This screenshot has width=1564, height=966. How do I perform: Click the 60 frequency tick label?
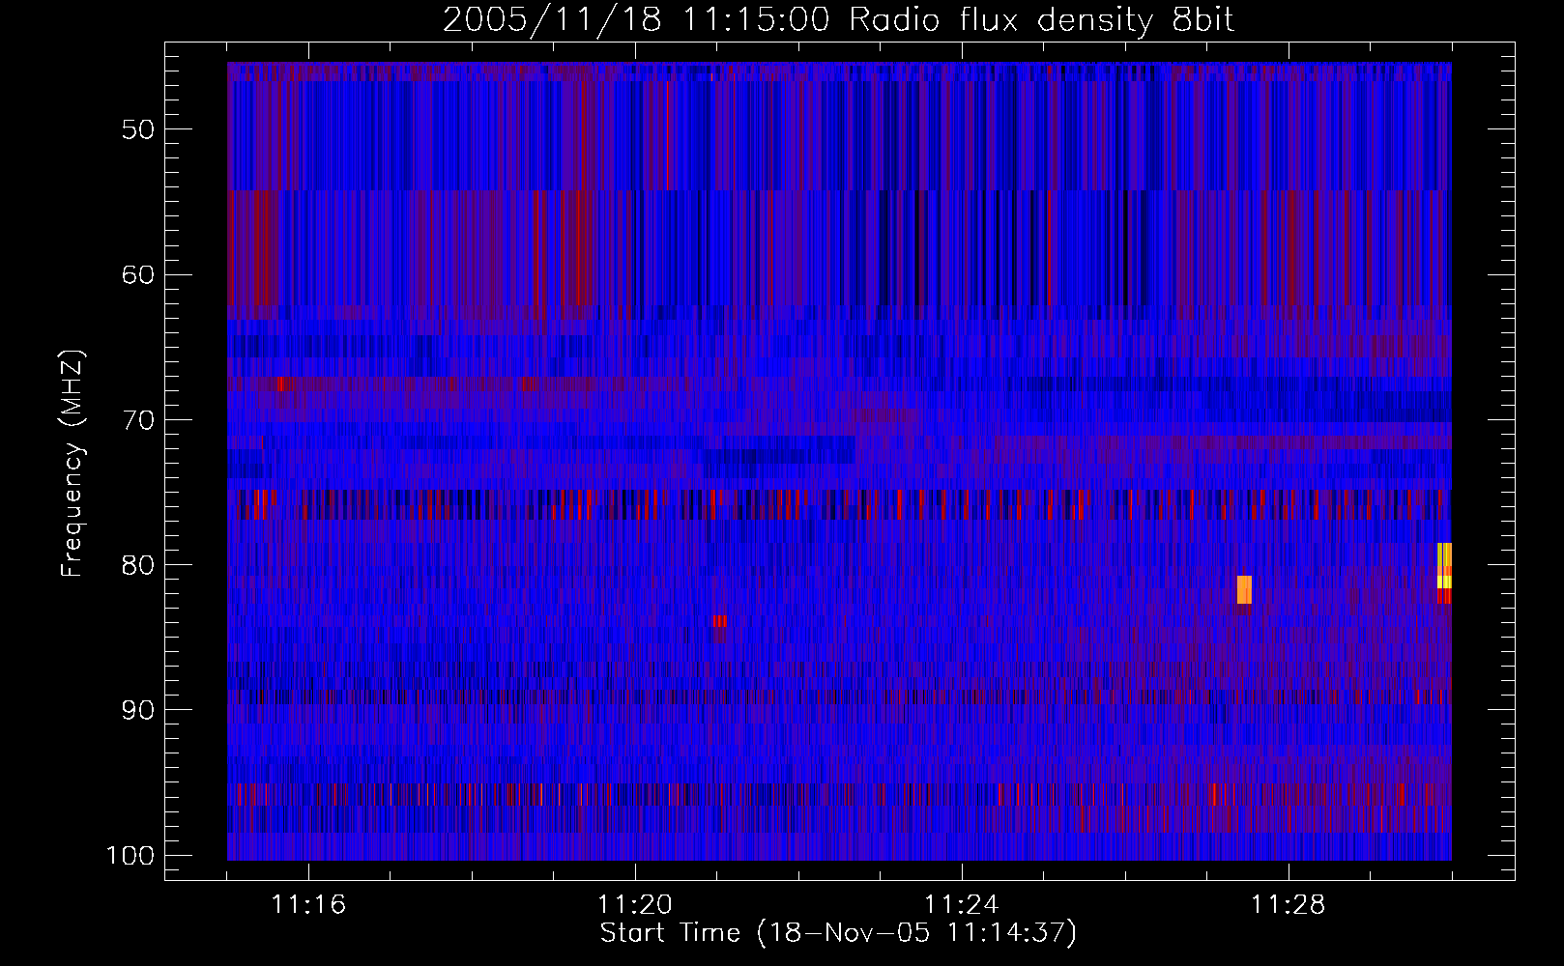point(138,274)
